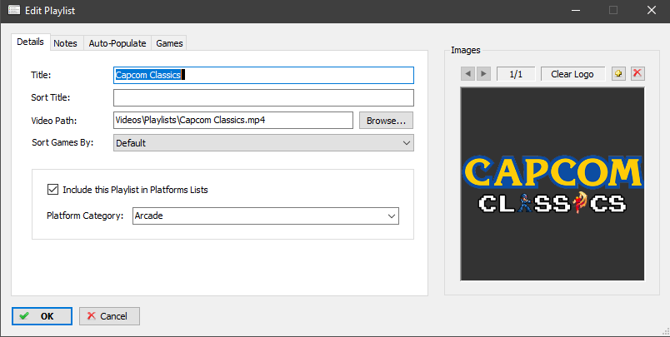
Task: Delete the current image with the red X
Action: click(x=637, y=74)
